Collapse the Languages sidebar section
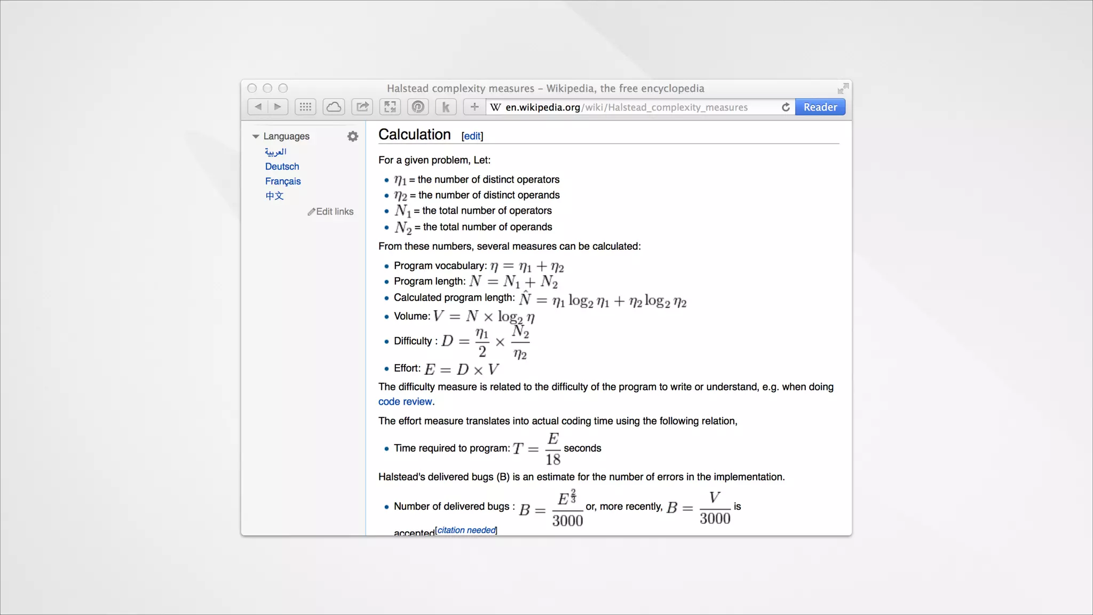1093x615 pixels. pos(256,137)
